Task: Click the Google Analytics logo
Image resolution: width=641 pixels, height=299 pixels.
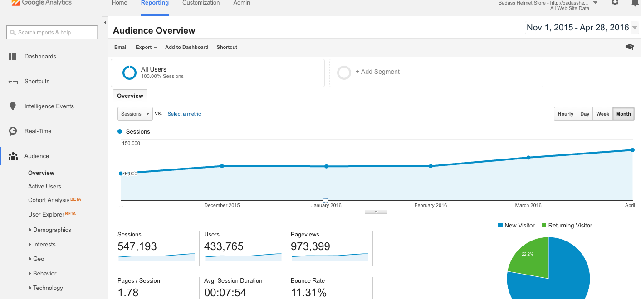Action: click(41, 3)
